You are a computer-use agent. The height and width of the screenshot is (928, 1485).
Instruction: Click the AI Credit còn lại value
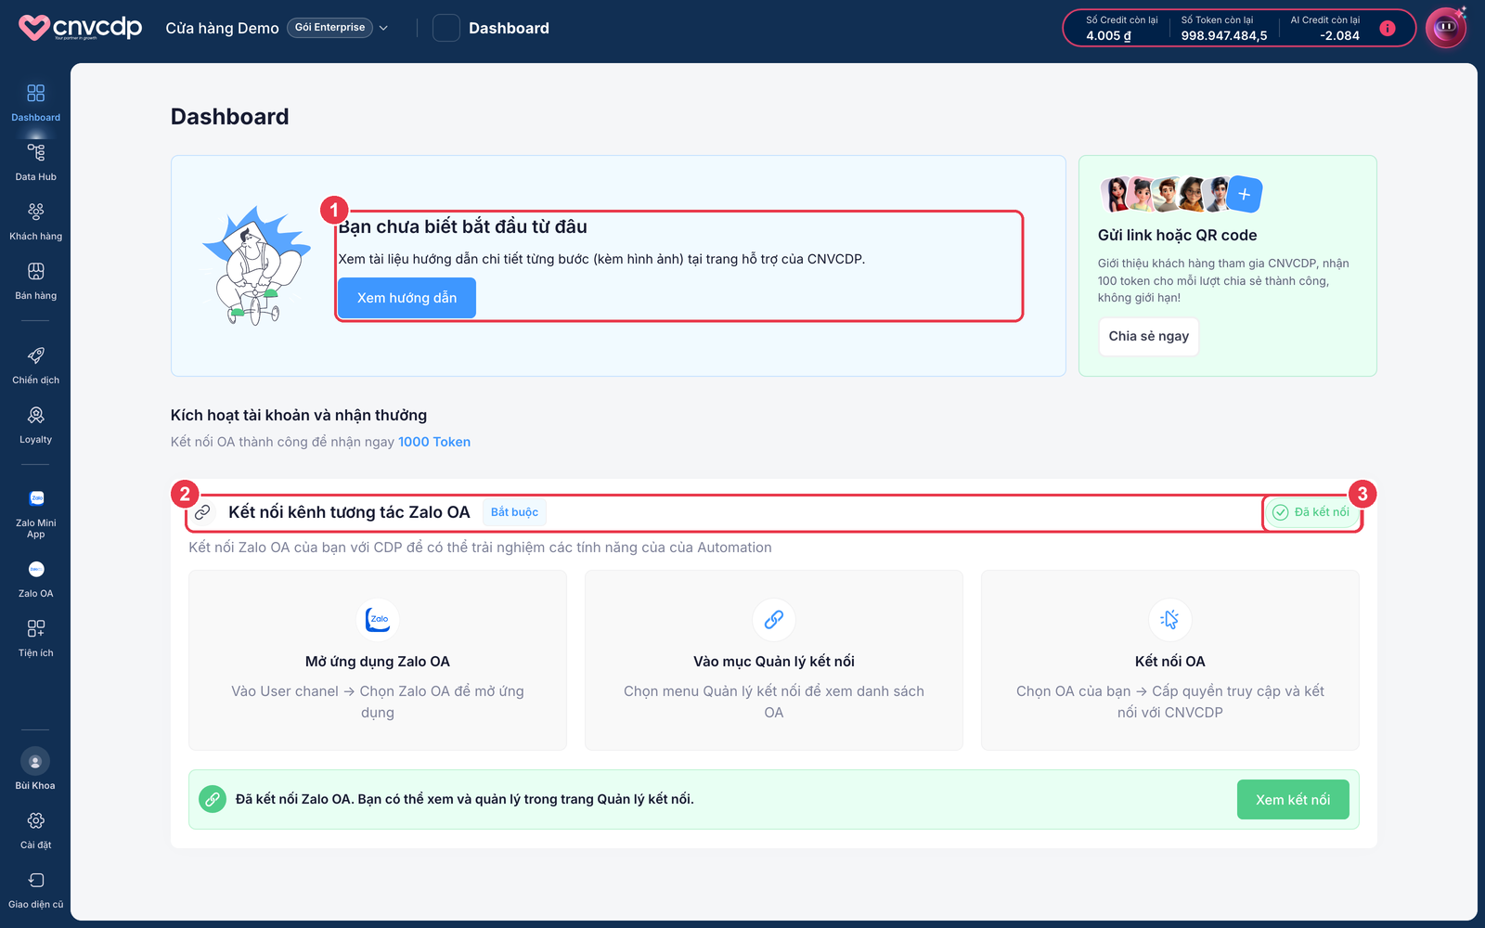tap(1339, 36)
